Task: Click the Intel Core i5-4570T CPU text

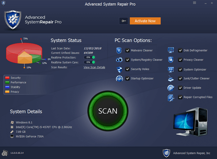Action: click(x=44, y=127)
